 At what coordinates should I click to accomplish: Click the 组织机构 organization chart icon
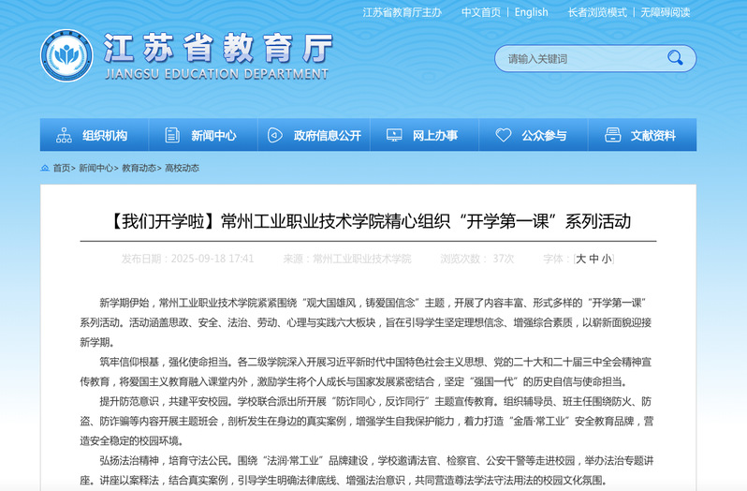click(x=64, y=135)
